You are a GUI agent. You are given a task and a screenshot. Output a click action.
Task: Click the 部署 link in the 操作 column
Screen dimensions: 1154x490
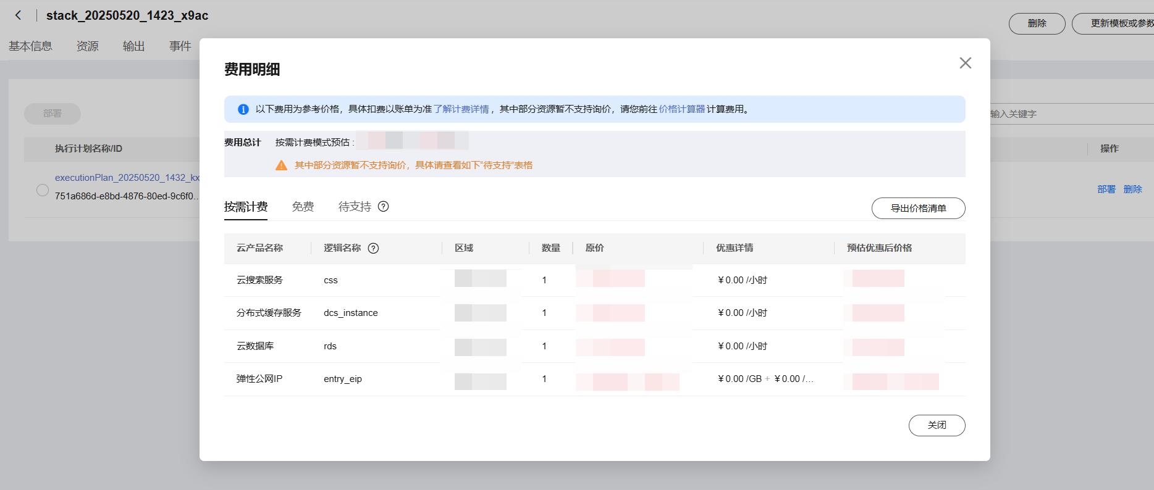[1106, 189]
